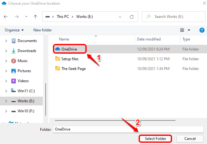The image size is (207, 144).
Task: Sort by Date modified column header
Action: [149, 39]
